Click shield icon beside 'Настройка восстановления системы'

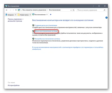(x=33, y=39)
